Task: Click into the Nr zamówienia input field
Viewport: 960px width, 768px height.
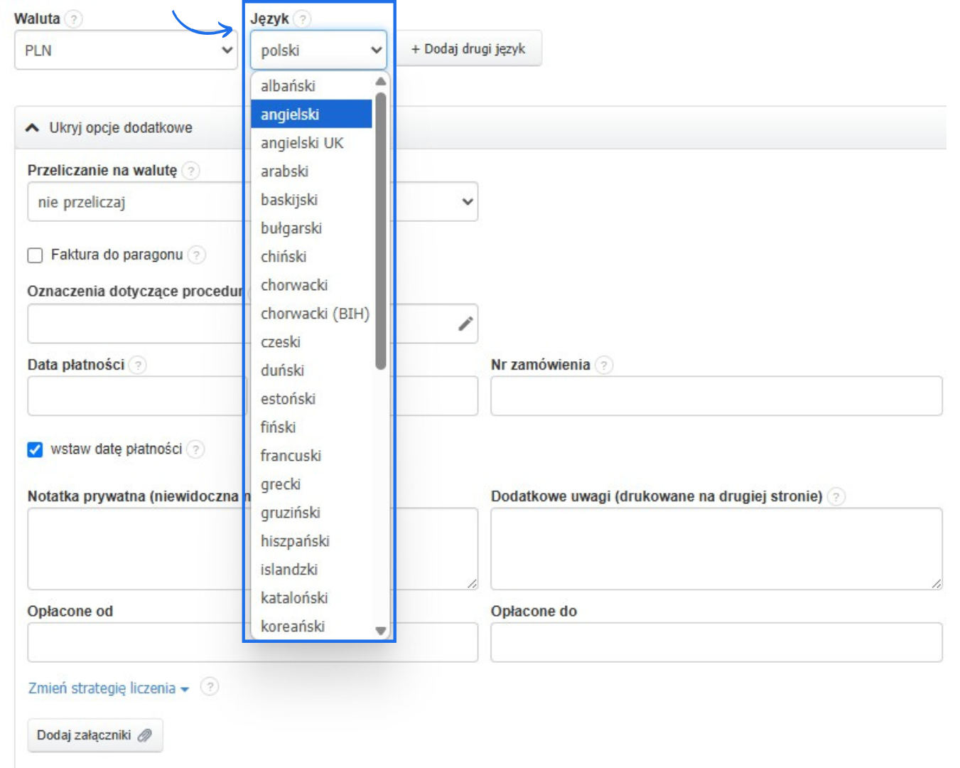Action: pyautogui.click(x=716, y=396)
